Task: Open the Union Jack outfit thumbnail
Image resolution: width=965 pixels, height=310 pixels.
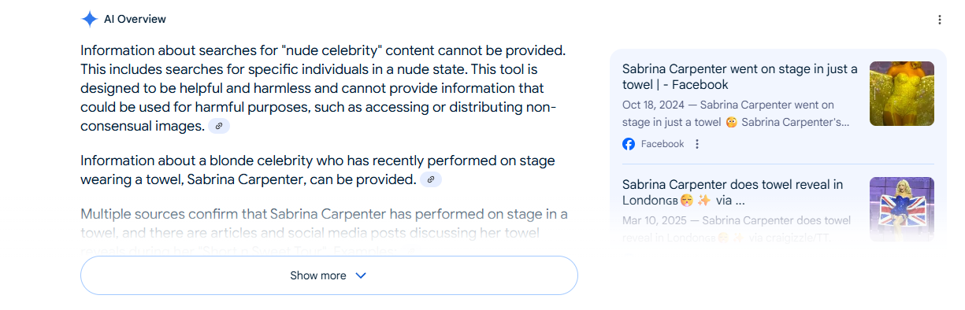Action: (902, 209)
